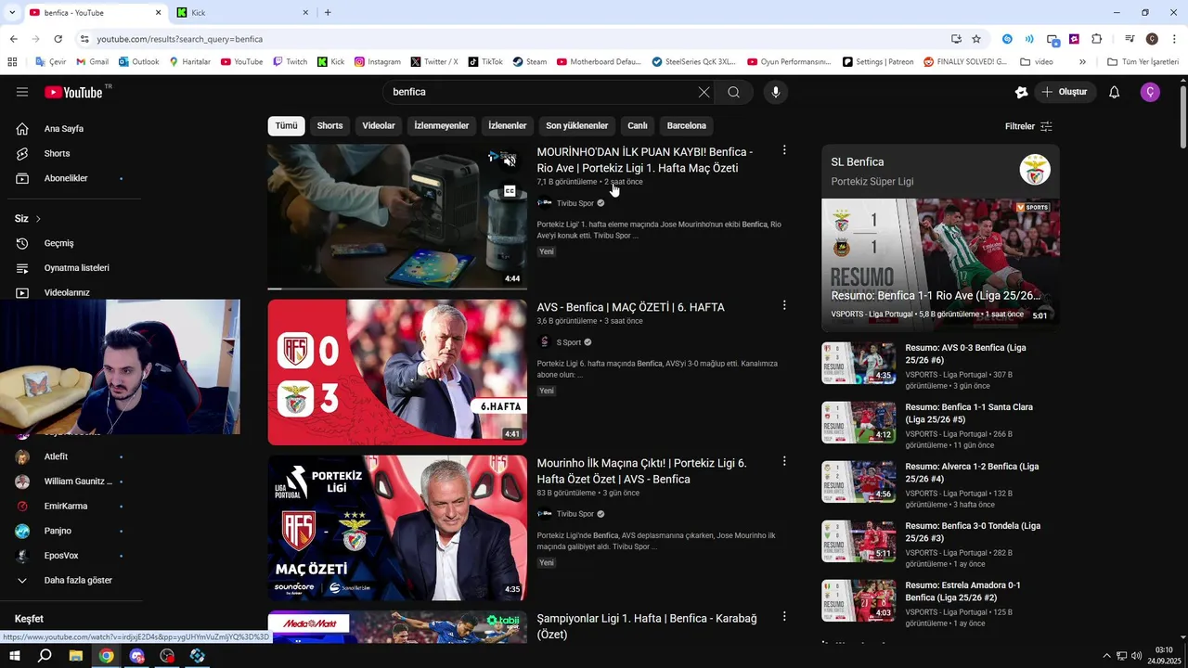1188x668 pixels.
Task: Reload the page with browser refresh icon
Action: [58, 39]
